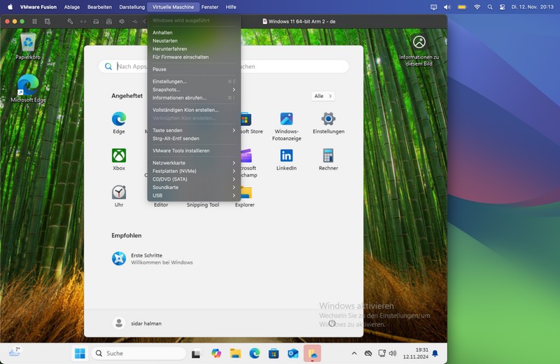The image size is (560, 364).
Task: Expand the Netzwerkkarte submenu
Action: pos(194,163)
